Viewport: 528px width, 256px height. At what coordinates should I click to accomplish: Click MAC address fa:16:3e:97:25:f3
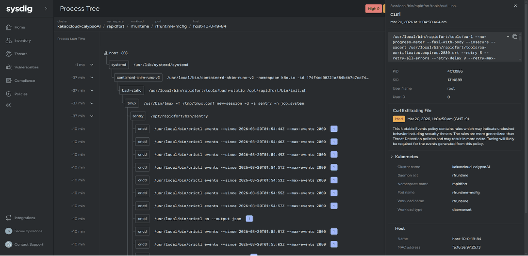pyautogui.click(x=466, y=248)
